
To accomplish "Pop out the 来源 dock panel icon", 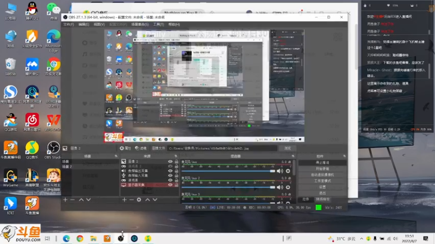I will click(176, 156).
